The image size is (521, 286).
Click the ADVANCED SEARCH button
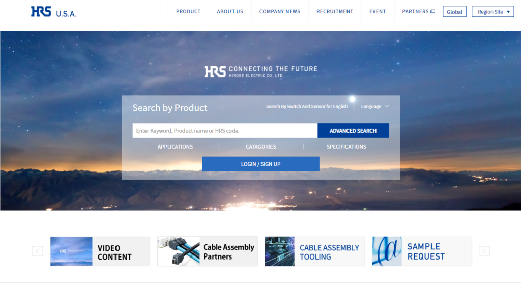coord(353,131)
